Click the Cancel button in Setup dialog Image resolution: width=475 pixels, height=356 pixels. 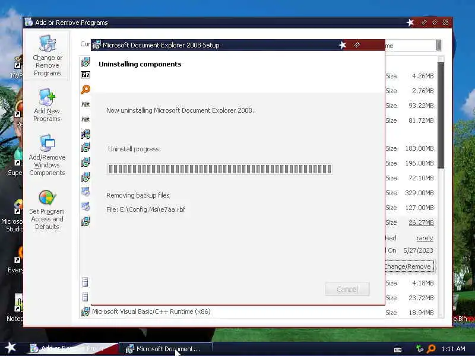click(x=347, y=290)
